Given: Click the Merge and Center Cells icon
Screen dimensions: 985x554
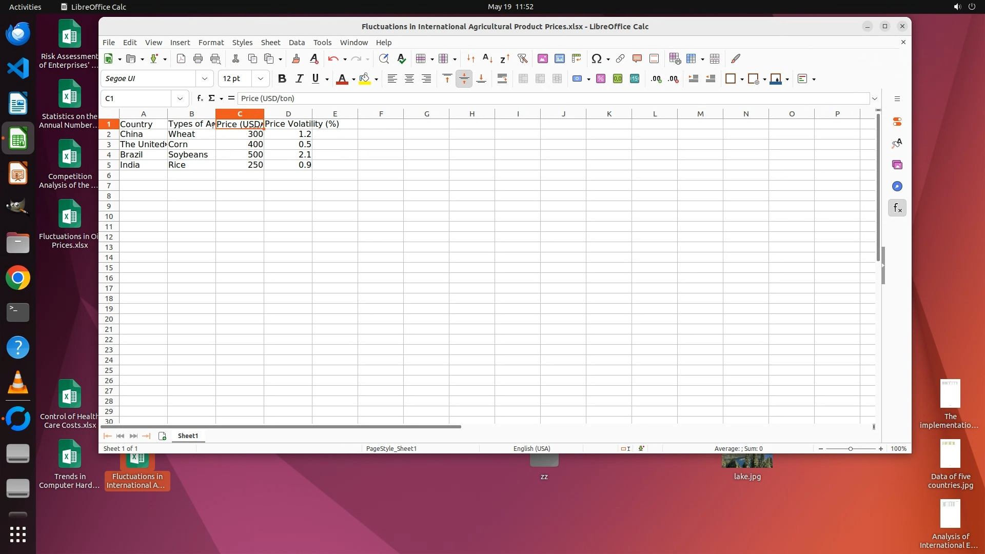Looking at the screenshot, I should point(523,78).
